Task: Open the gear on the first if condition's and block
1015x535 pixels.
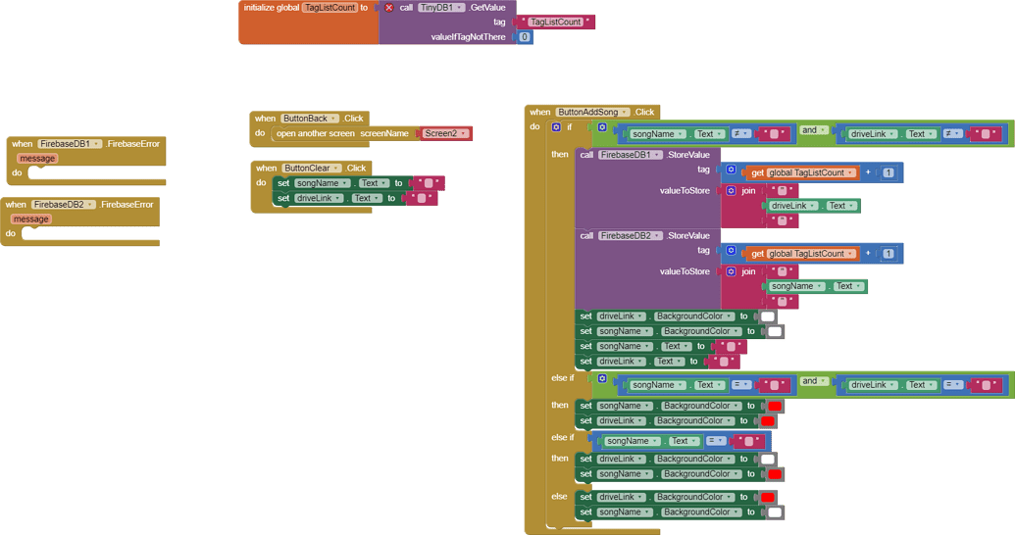Action: click(602, 127)
